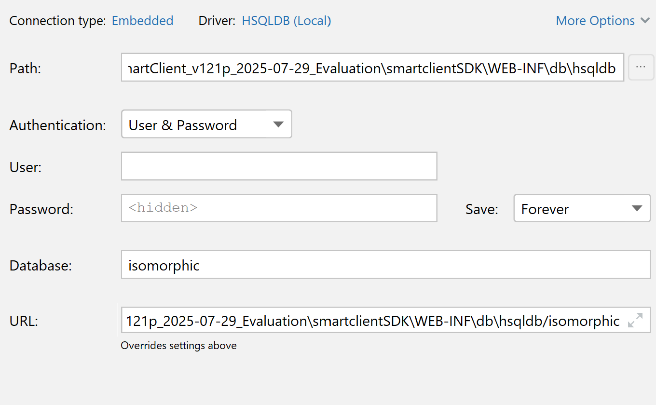Screen dimensions: 656x405
Task: Click the "Overrides settings above" hint text
Action: pyautogui.click(x=178, y=346)
